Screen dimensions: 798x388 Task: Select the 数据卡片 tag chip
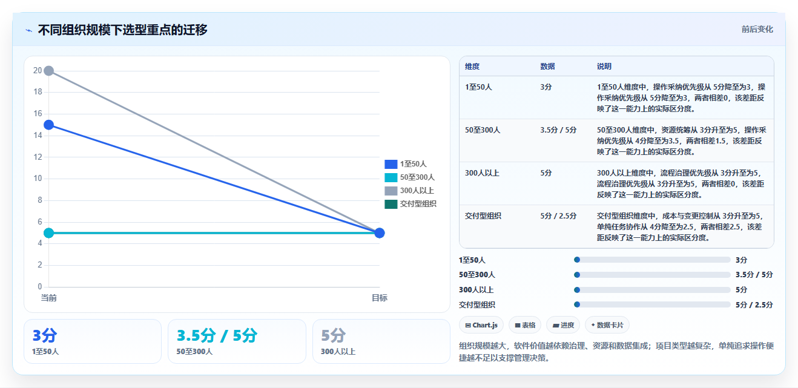point(607,325)
